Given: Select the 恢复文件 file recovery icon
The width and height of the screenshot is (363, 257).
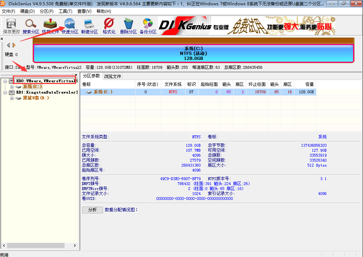Looking at the screenshot, I should coord(50,25).
